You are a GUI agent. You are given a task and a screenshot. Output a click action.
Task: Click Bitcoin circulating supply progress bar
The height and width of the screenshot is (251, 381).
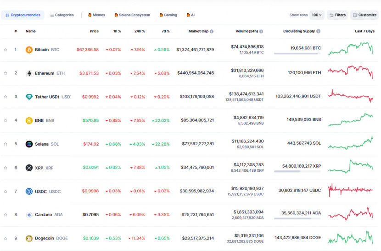click(297, 54)
